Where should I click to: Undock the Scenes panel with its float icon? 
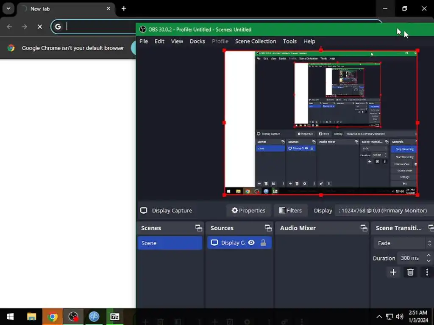[199, 228]
